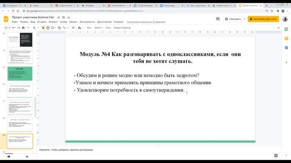The height and width of the screenshot is (163, 291).
Task: Open the Вид menu
Action: [x=33, y=22]
